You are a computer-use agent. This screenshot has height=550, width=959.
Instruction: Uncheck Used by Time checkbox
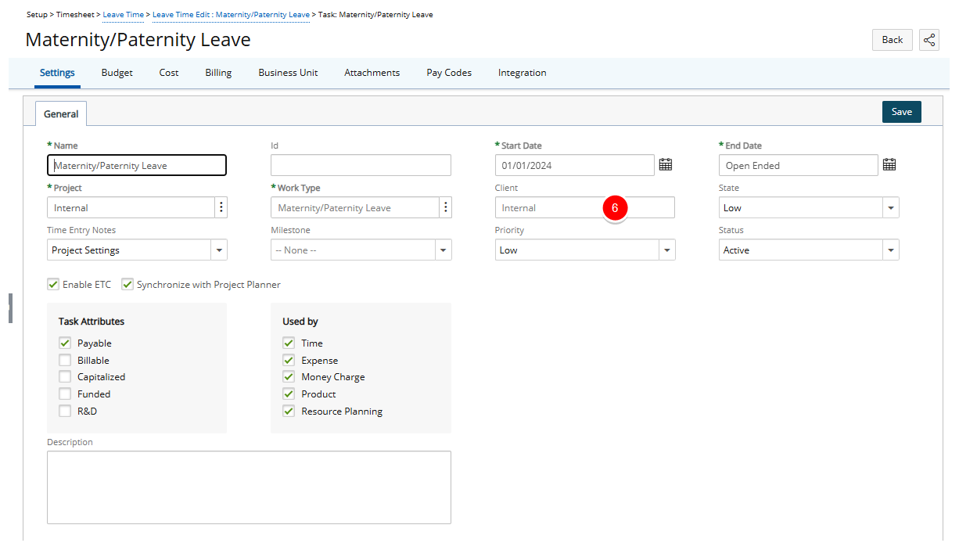pyautogui.click(x=289, y=343)
